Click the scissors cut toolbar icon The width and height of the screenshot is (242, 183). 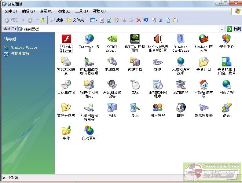click(160, 20)
